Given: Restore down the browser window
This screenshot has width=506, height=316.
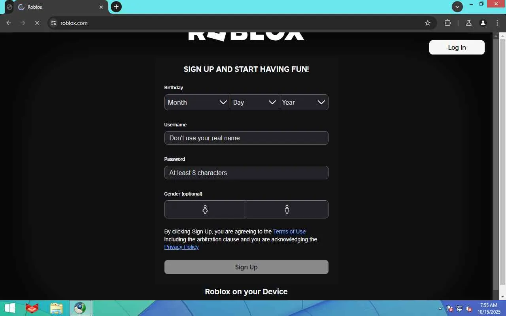Looking at the screenshot, I should (481, 4).
